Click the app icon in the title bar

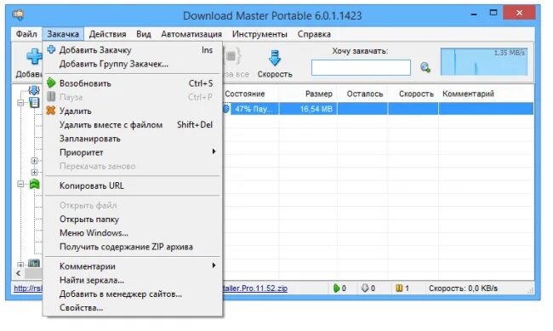point(19,14)
